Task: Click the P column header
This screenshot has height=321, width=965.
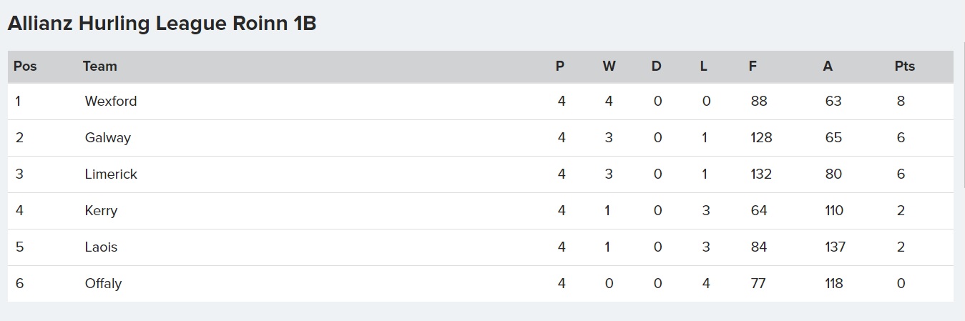Action: [560, 66]
